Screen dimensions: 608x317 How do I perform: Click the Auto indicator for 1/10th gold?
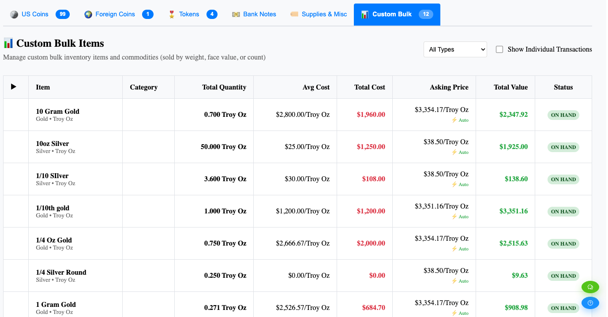point(460,216)
